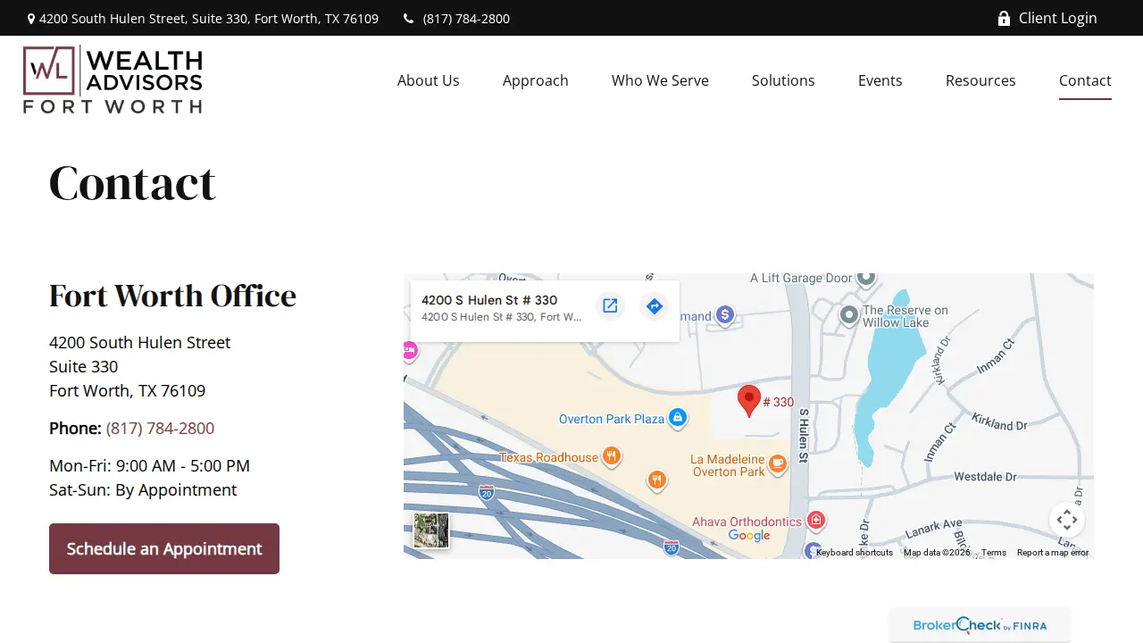This screenshot has width=1143, height=643.
Task: Open the BrokerCheck by FINRA badge
Action: [x=980, y=625]
